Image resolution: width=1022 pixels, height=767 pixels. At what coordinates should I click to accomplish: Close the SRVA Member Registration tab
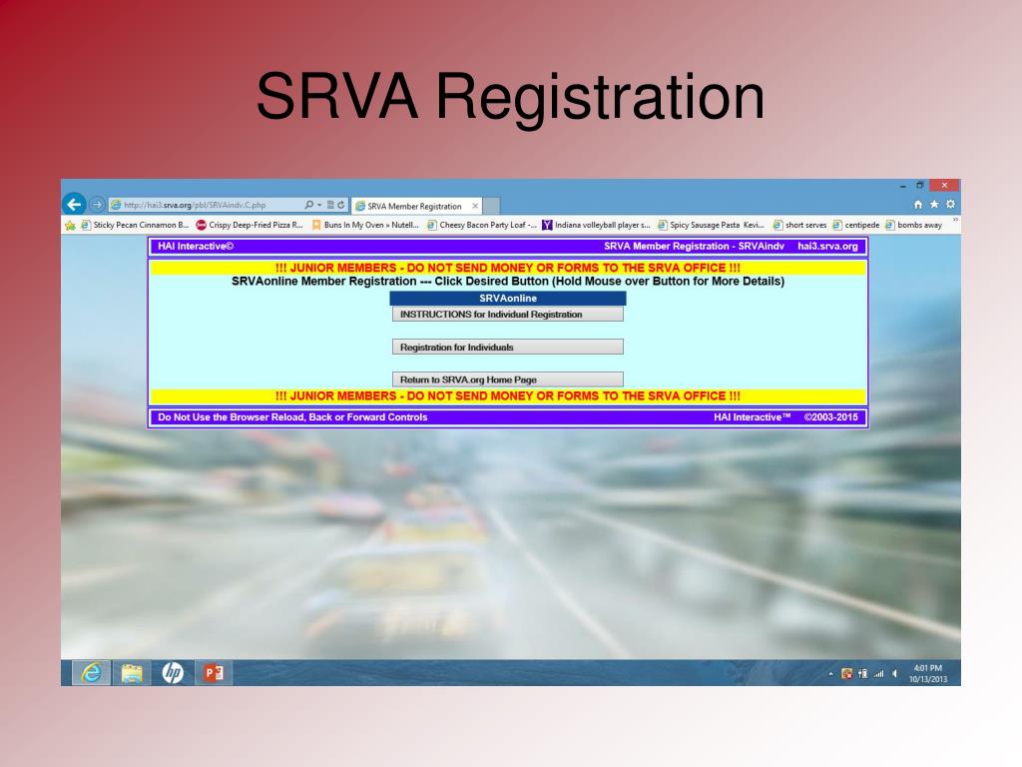coord(475,206)
